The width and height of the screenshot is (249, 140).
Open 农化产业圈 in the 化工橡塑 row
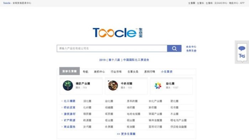[x=155, y=101]
